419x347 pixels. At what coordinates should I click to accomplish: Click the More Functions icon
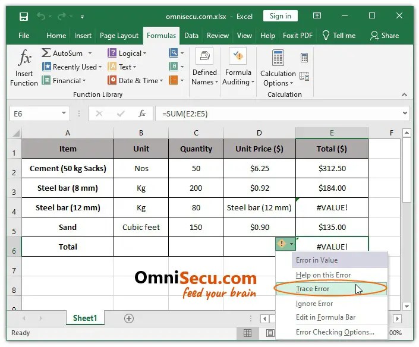[174, 80]
